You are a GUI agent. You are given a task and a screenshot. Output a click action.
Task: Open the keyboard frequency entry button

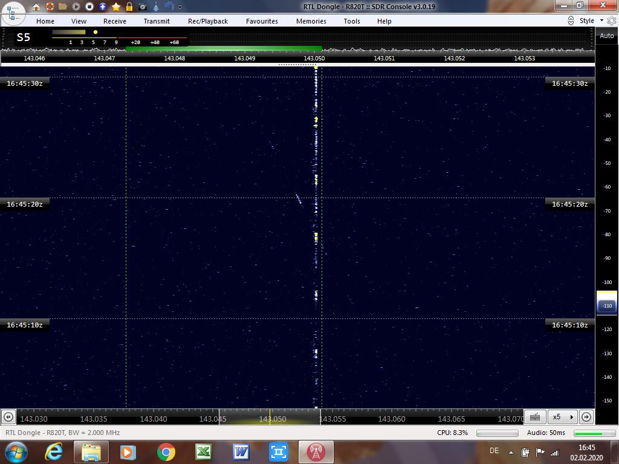pos(535,417)
